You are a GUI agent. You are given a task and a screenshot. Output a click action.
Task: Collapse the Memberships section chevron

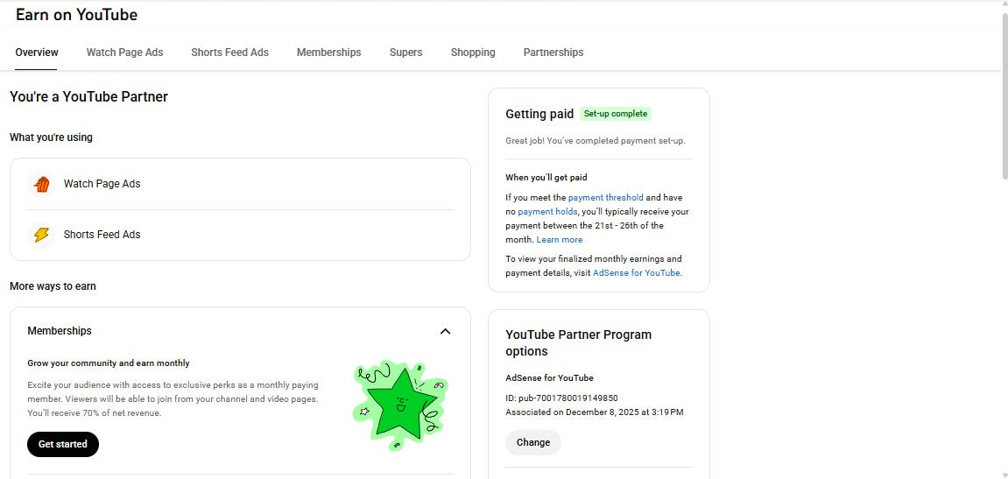(x=445, y=331)
